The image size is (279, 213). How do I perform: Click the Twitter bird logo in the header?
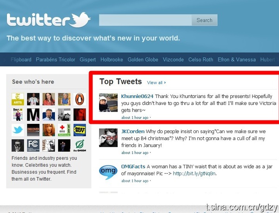(80, 19)
